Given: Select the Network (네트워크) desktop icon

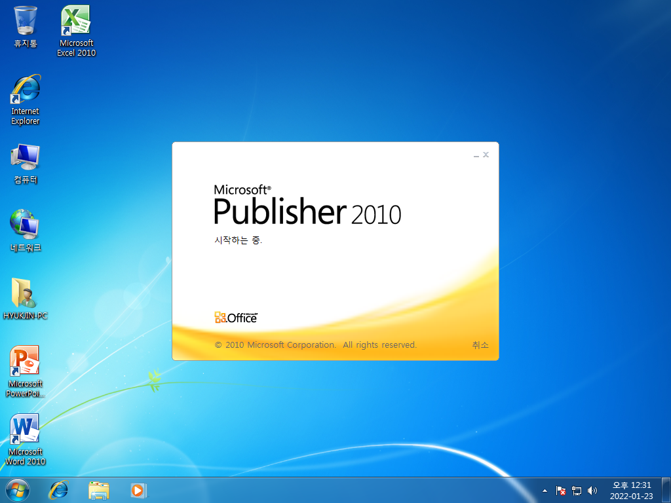Looking at the screenshot, I should (26, 231).
